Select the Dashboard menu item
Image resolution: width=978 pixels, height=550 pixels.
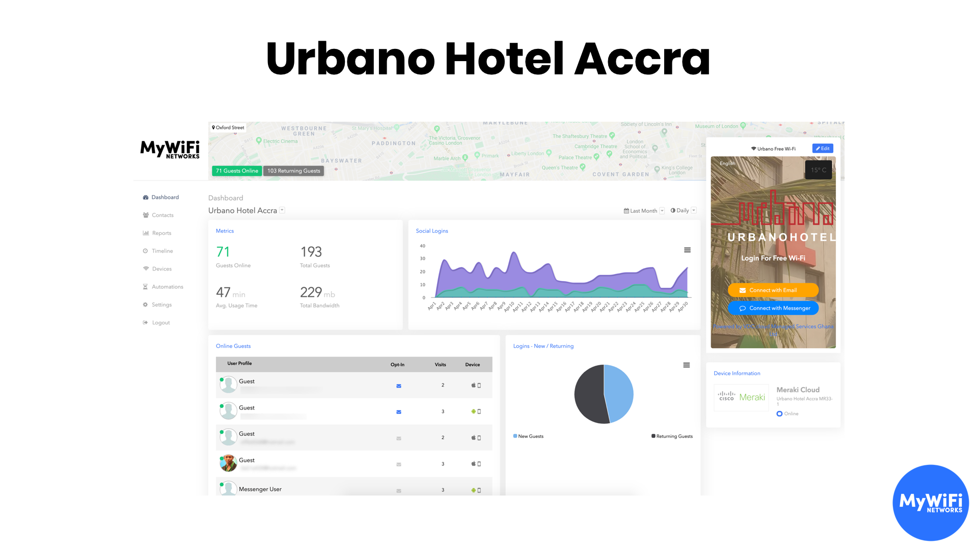tap(165, 197)
